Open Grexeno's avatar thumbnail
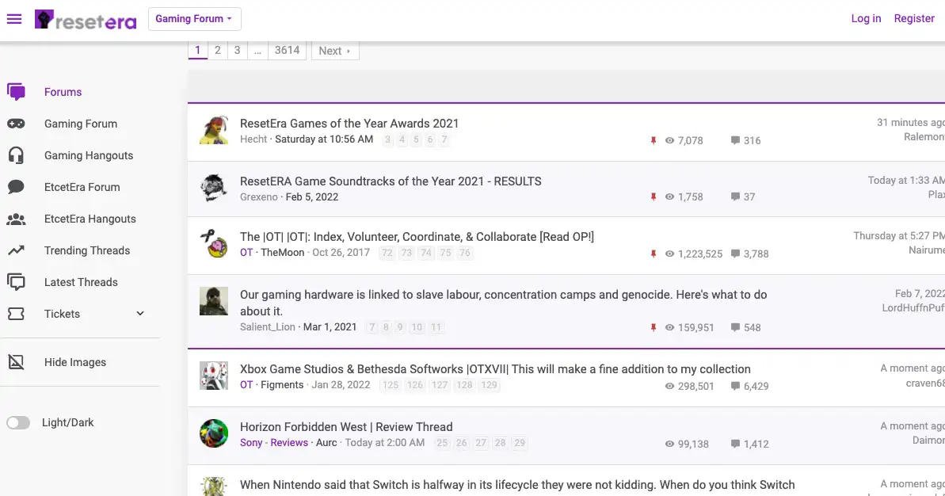Image resolution: width=945 pixels, height=496 pixels. point(214,188)
